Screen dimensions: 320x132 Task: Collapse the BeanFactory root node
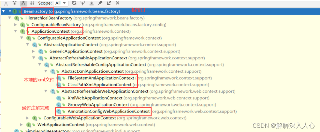click(4, 11)
